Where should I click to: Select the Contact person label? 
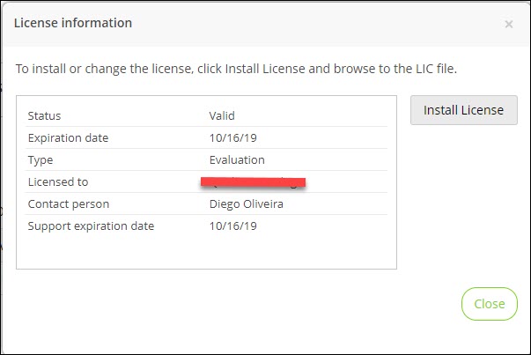point(67,203)
